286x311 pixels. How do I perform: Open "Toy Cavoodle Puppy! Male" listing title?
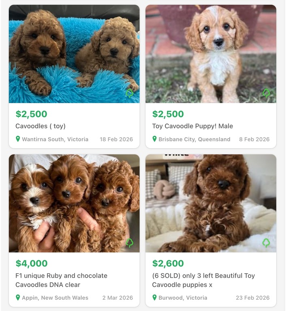coord(192,126)
